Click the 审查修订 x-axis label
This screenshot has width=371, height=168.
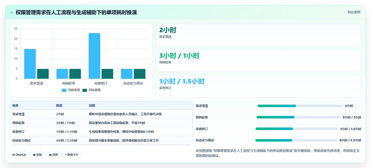coord(101,83)
